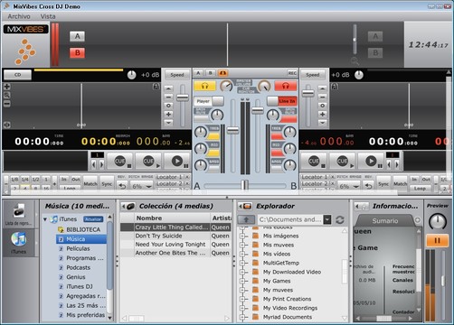Image resolution: width=454 pixels, height=325 pixels.
Task: Collapse the iTunes tree node
Action: tap(45, 219)
